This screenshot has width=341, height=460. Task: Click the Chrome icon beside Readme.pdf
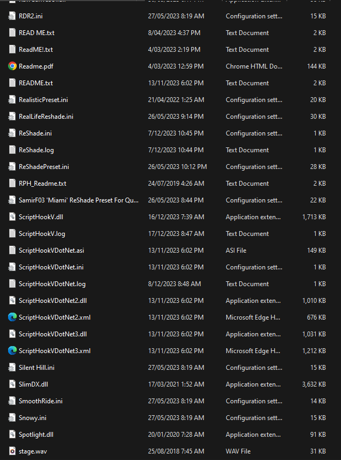(x=12, y=66)
